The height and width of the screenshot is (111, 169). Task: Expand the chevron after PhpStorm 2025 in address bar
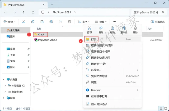[75, 12]
